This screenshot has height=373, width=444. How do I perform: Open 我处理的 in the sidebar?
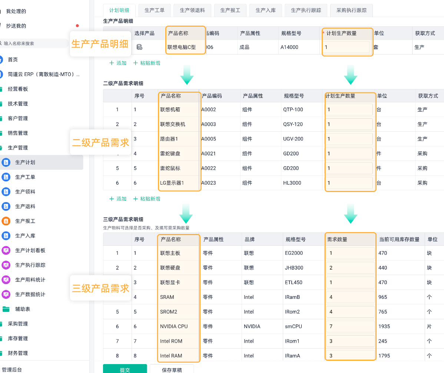[16, 11]
